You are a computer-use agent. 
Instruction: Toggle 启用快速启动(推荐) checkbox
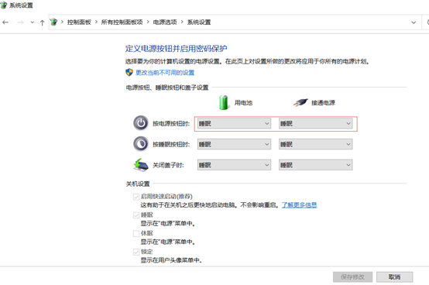136,197
